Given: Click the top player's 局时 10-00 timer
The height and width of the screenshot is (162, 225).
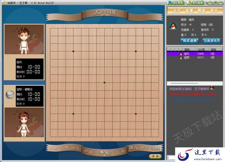Looking at the screenshot, I should point(34,67).
